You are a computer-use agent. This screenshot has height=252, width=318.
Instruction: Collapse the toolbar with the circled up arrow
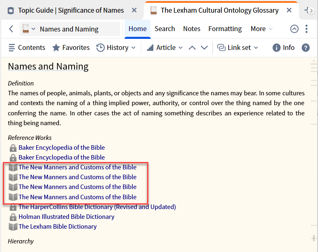[x=294, y=29]
